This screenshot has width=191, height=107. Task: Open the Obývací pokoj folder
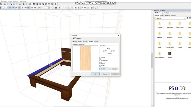coord(170,45)
